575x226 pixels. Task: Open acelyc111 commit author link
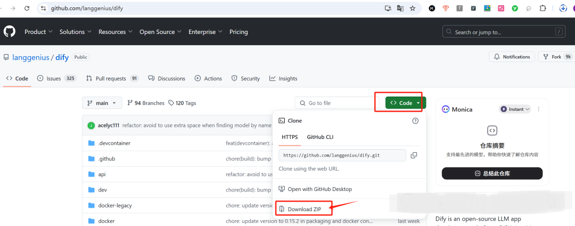click(x=109, y=125)
